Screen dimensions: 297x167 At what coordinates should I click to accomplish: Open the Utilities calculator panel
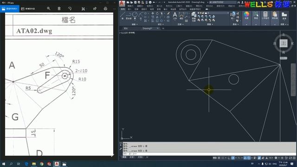tap(265, 18)
